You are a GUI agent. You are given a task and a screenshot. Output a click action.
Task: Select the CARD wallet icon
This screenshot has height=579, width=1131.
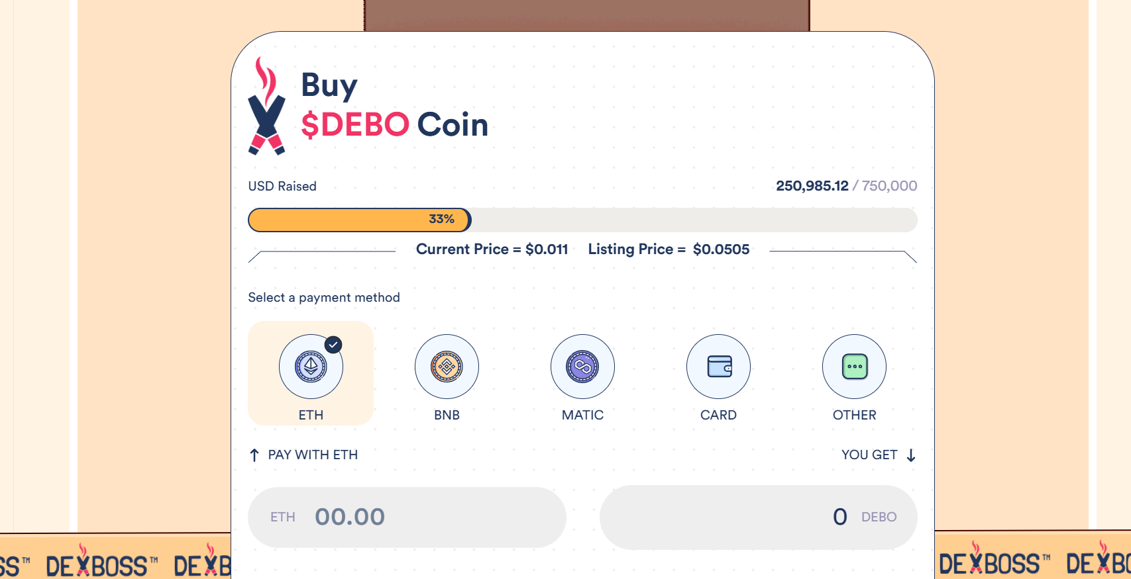tap(719, 367)
